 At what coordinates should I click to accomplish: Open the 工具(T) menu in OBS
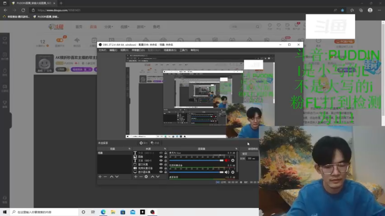coord(183,50)
